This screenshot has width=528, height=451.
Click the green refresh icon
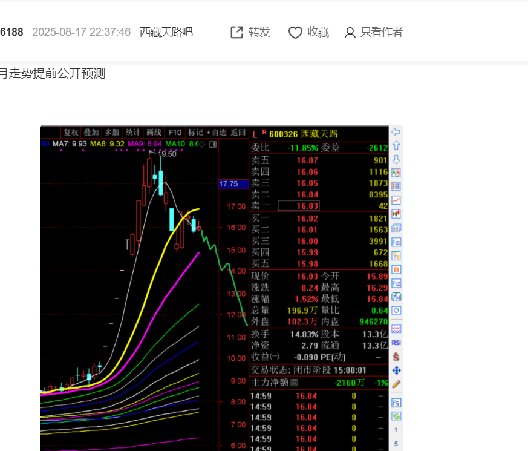pos(396,416)
